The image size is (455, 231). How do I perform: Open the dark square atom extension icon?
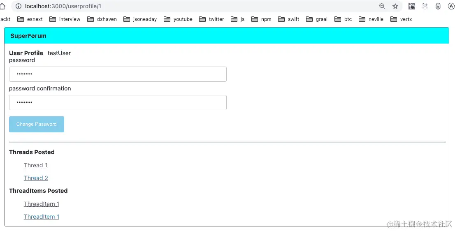click(x=411, y=6)
